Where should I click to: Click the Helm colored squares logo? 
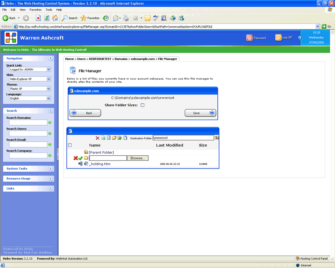click(x=11, y=38)
